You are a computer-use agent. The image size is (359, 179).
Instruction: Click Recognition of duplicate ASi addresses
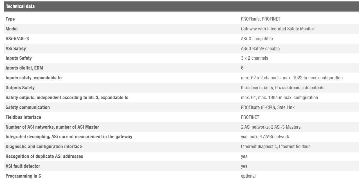coord(44,156)
